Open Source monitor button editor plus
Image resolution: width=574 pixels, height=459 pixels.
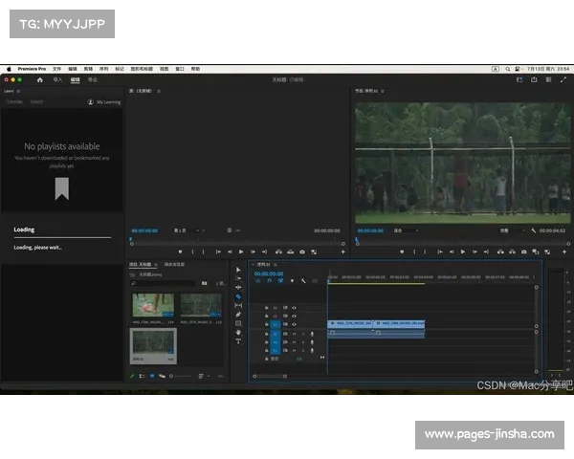coord(343,251)
